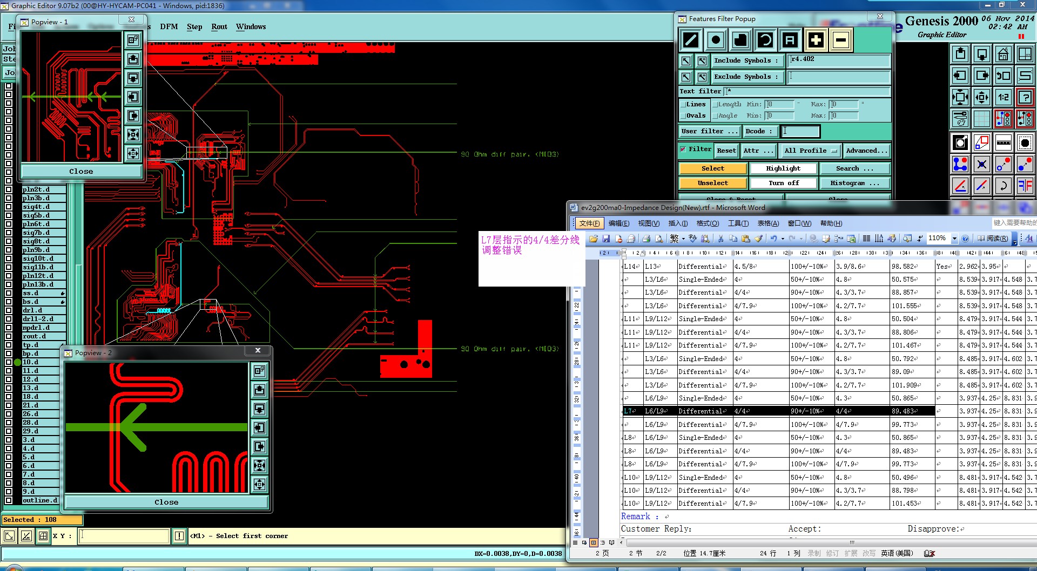Expand the 110% zoom dropdown in Word
This screenshot has width=1037, height=571.
coord(954,239)
